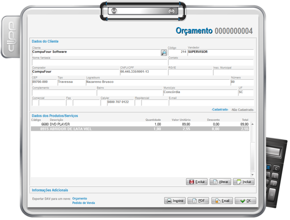Collapse Dados dos Produtos/Serviços section

[55, 116]
